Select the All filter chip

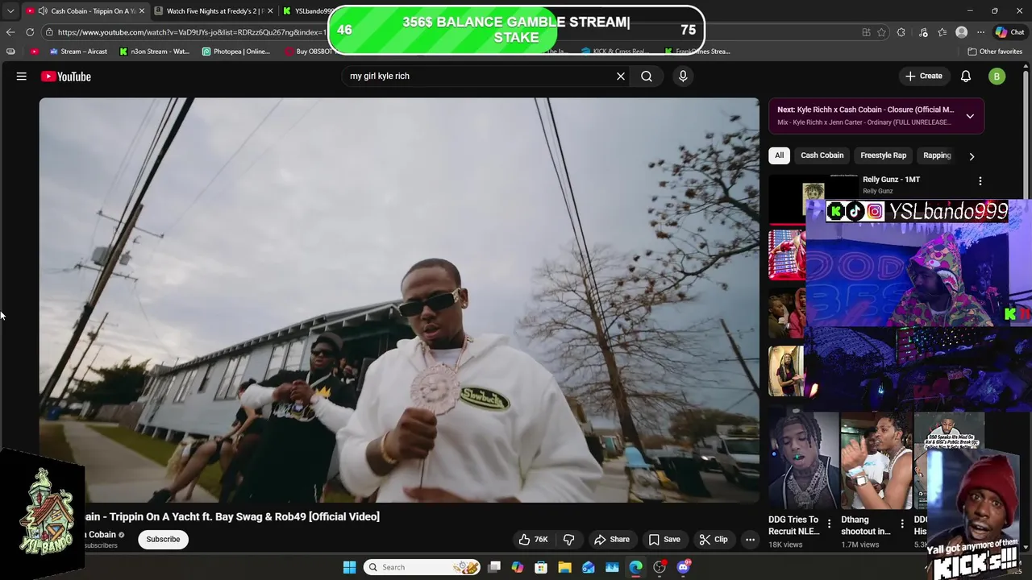tap(779, 155)
